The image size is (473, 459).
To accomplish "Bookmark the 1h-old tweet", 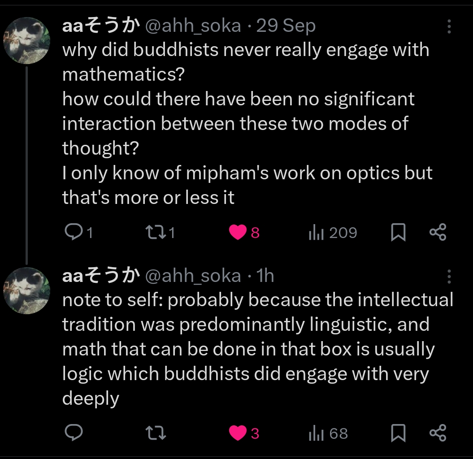I will point(398,433).
